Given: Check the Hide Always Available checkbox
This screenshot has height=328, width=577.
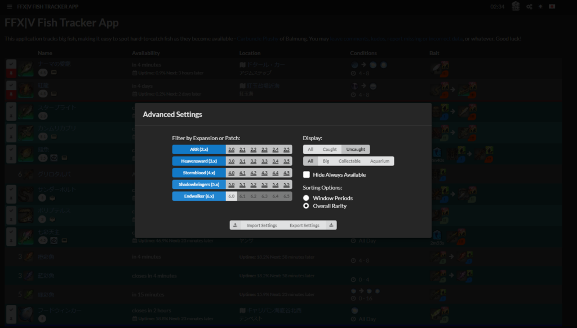Looking at the screenshot, I should click(x=306, y=174).
